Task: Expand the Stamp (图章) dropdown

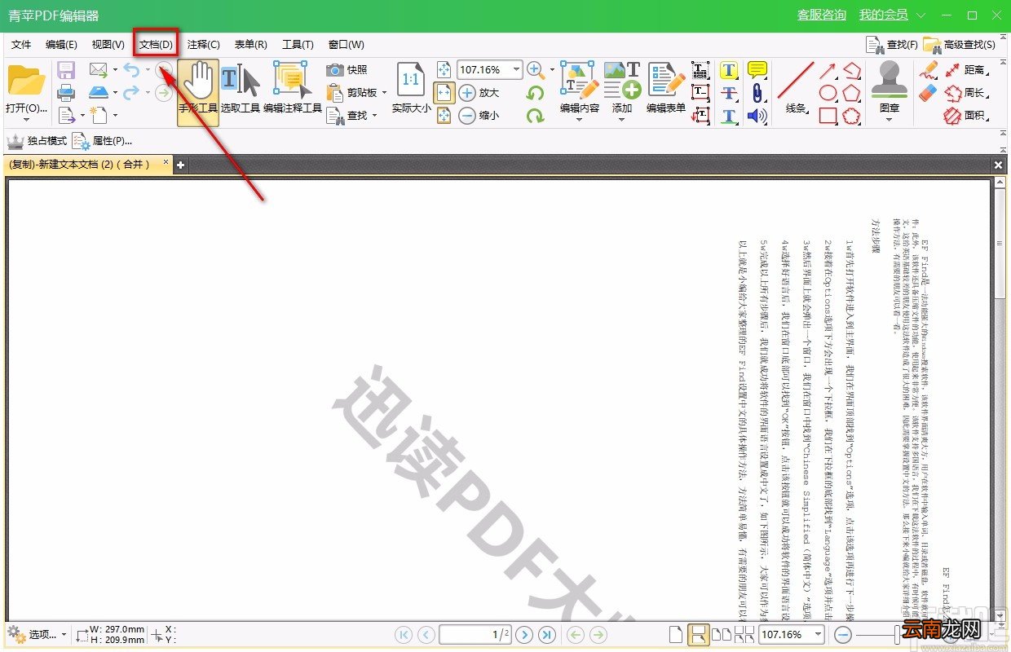Action: point(890,120)
